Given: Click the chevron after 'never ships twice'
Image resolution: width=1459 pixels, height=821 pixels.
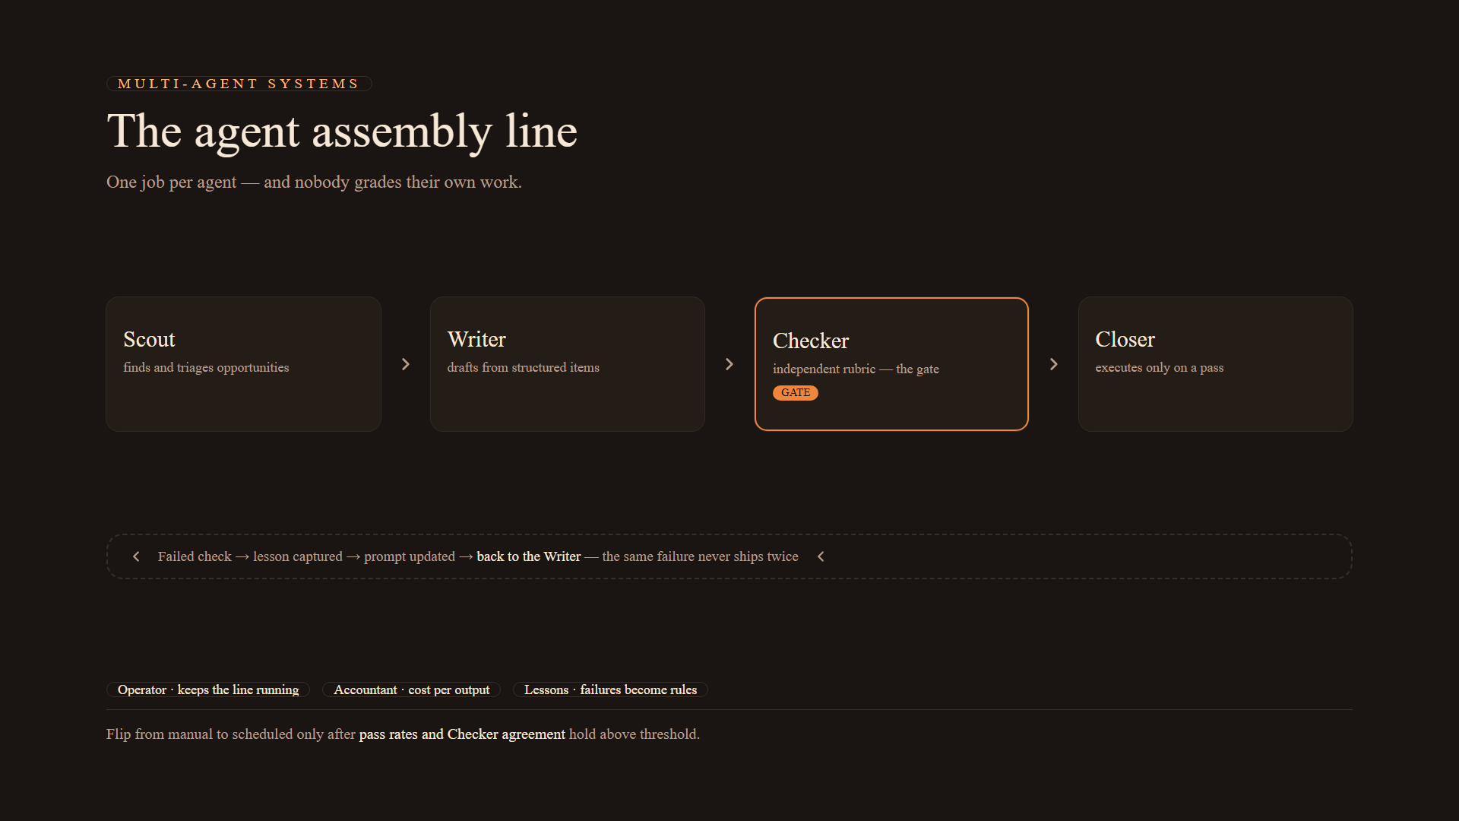Looking at the screenshot, I should coord(821,556).
